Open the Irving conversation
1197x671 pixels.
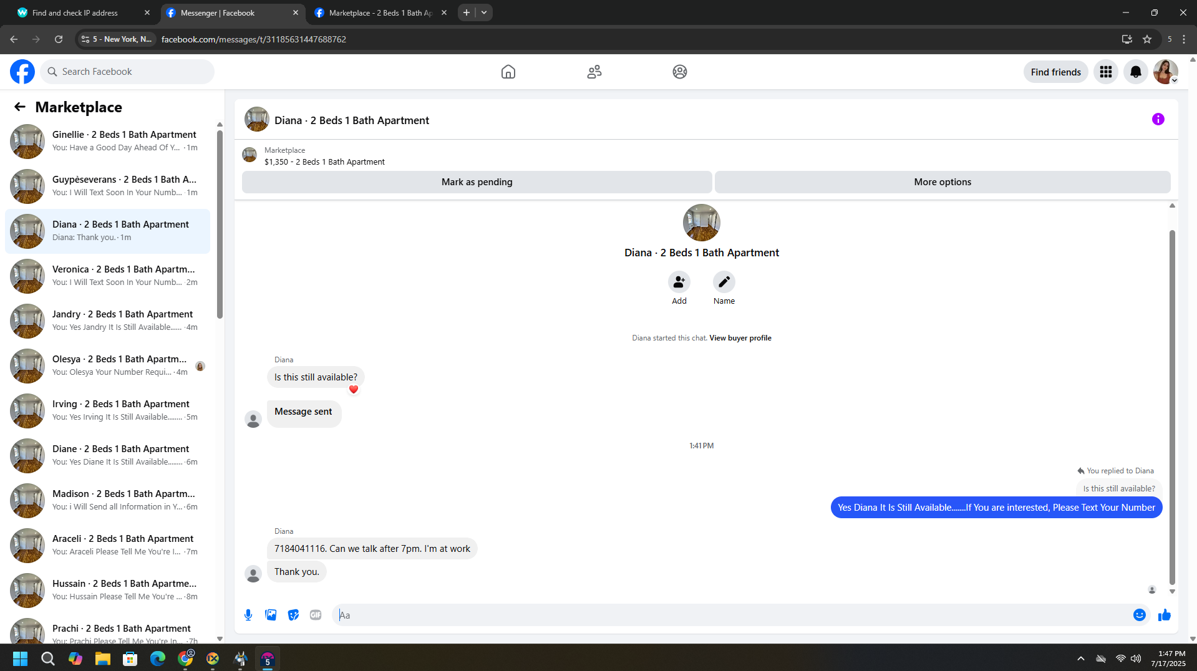click(x=107, y=411)
